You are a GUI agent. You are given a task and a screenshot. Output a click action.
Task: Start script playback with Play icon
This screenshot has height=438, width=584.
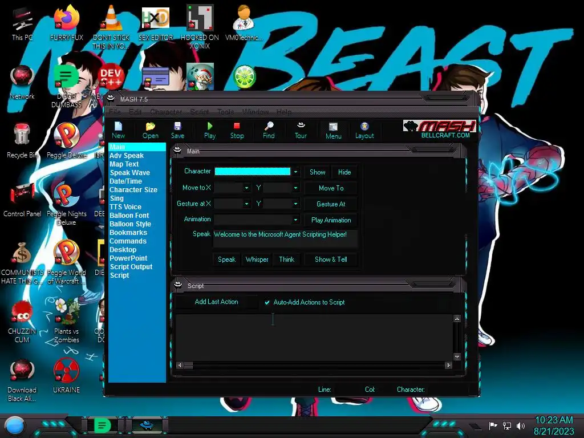210,131
